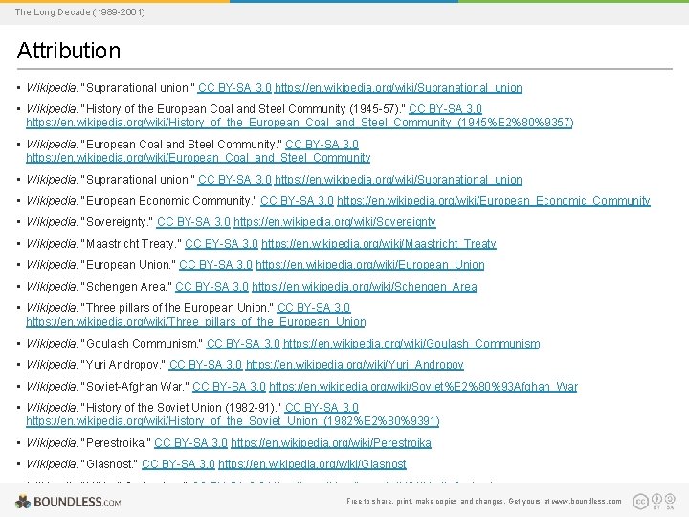Click the CC BY-SA 3.0 link beside Sovereignty
This screenshot has width=689, height=517.
pos(193,222)
